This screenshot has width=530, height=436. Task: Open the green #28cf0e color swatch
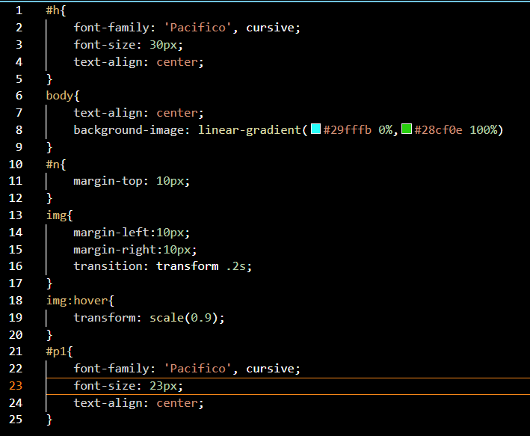click(407, 129)
